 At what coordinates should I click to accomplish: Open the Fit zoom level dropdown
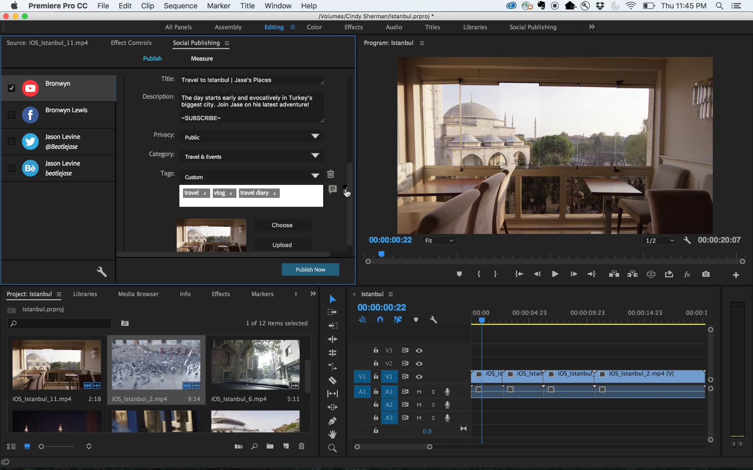pyautogui.click(x=439, y=240)
